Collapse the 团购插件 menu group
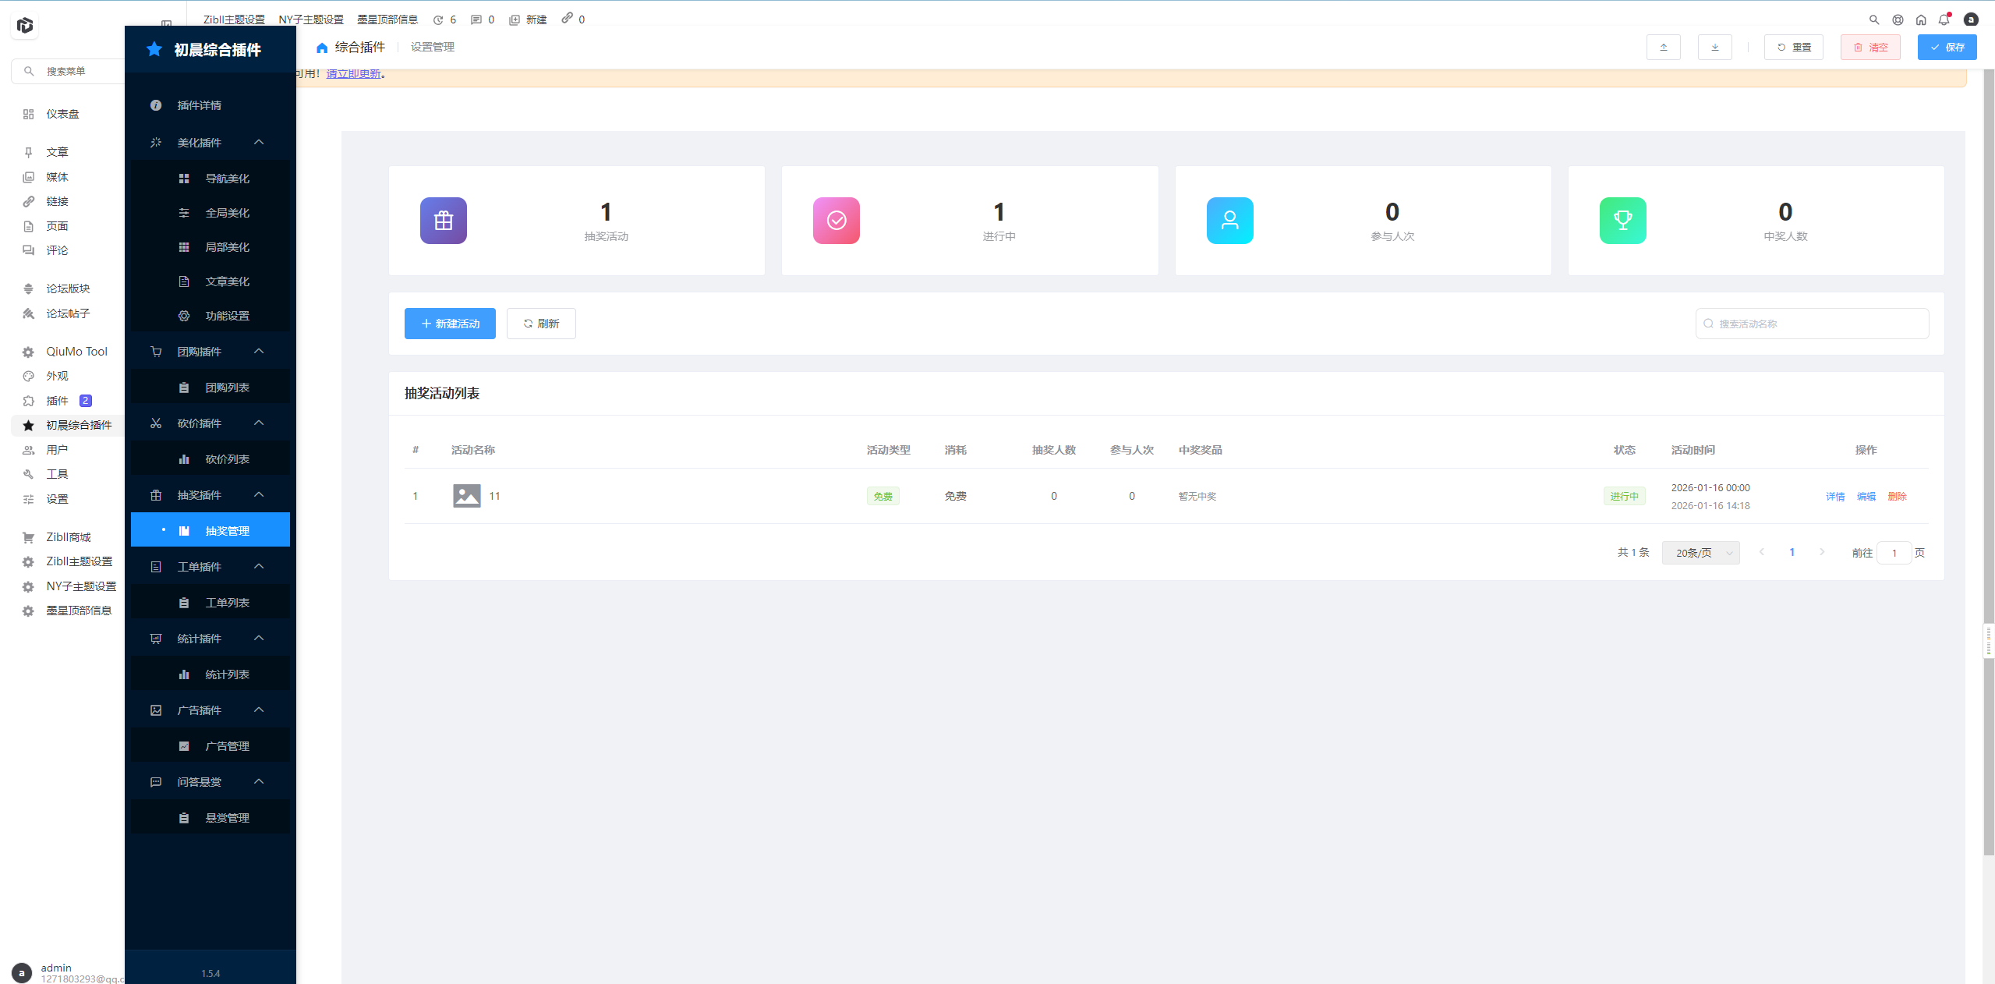The image size is (1995, 984). 259,352
